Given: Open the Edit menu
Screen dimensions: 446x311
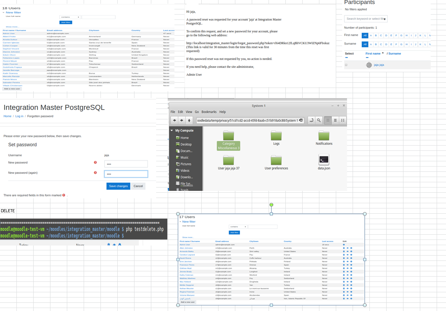Looking at the screenshot, I should [180, 112].
